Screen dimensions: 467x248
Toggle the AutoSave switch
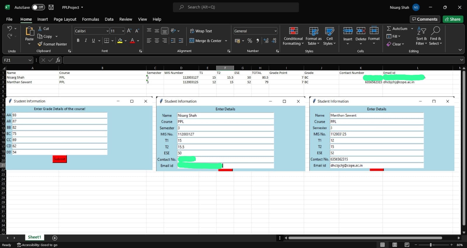[x=38, y=7]
